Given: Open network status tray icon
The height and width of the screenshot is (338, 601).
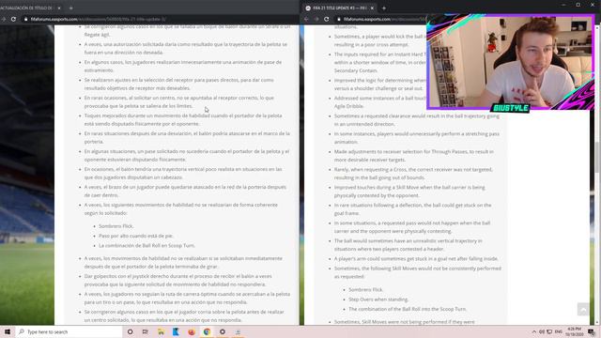Looking at the screenshot, I should pyautogui.click(x=549, y=331).
